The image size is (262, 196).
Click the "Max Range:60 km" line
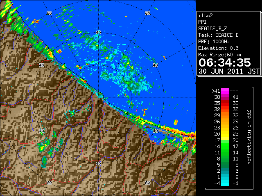pyautogui.click(x=219, y=55)
